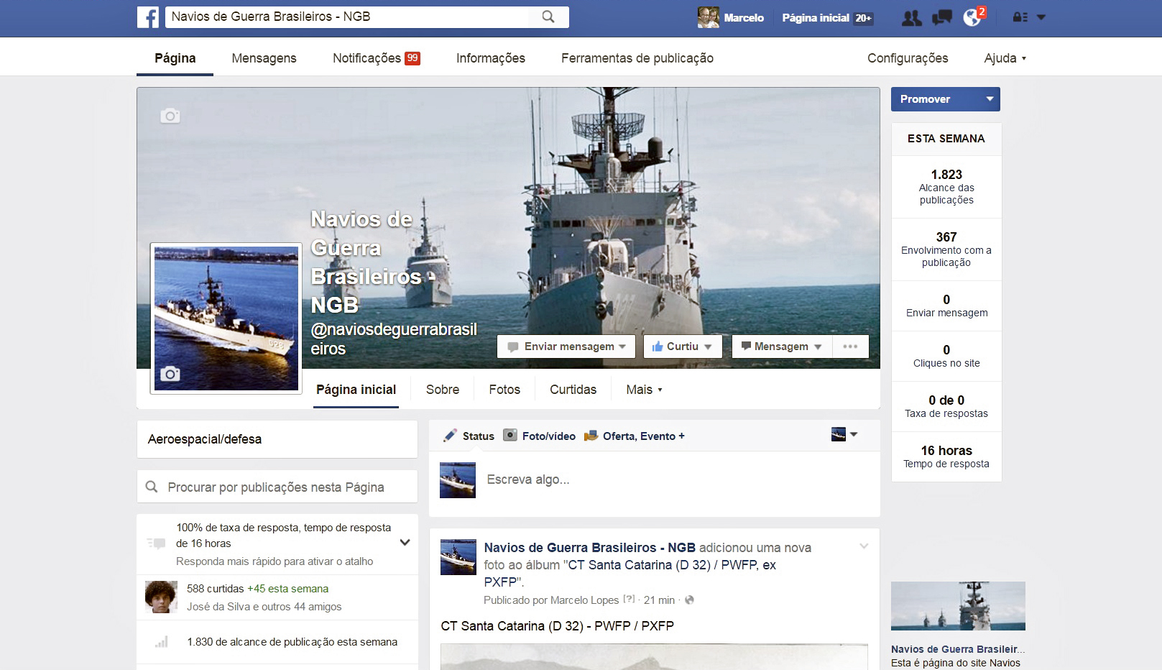Click the search magnifier button in top bar
Viewport: 1162px width, 670px height.
point(548,17)
